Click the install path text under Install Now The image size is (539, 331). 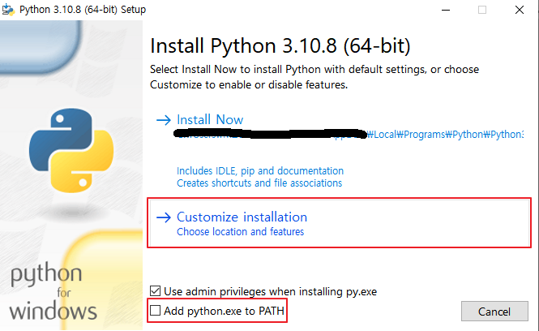coord(350,134)
